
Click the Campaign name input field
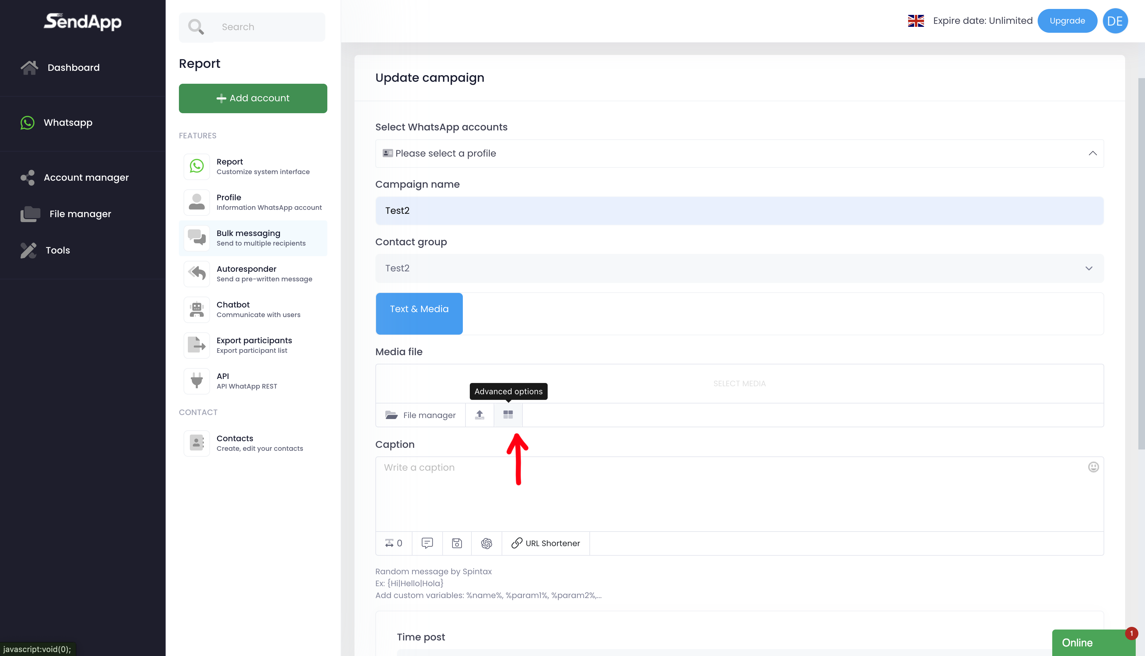739,211
